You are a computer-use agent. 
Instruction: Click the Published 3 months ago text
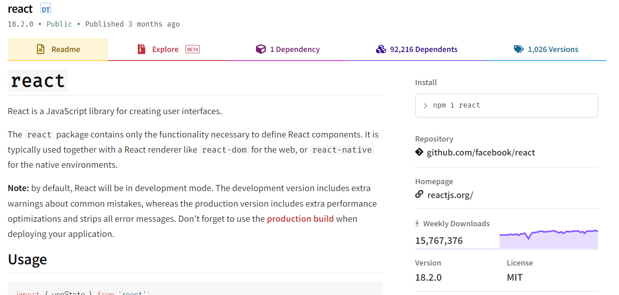(132, 24)
